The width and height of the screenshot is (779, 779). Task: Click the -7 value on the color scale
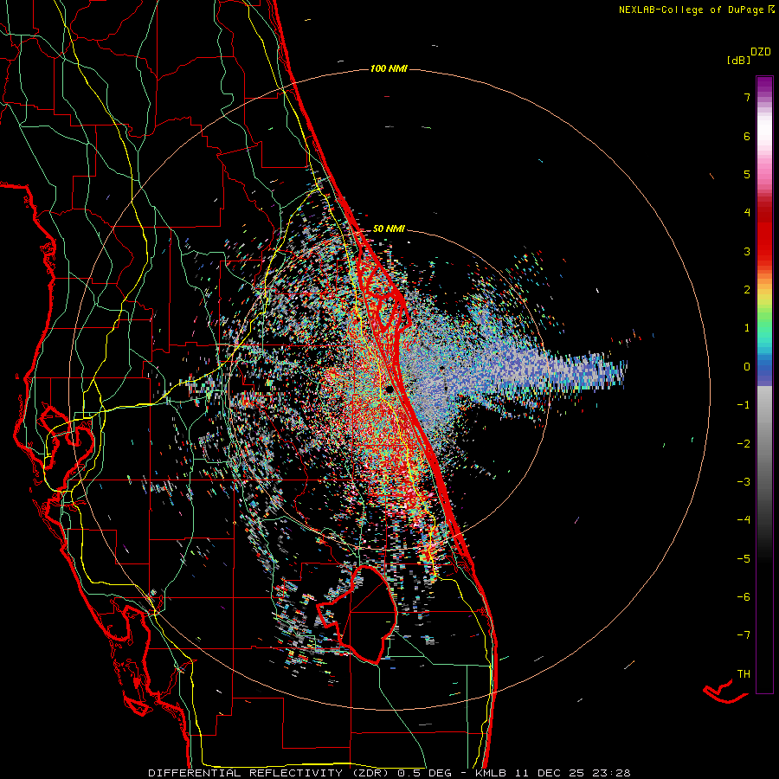tap(744, 635)
